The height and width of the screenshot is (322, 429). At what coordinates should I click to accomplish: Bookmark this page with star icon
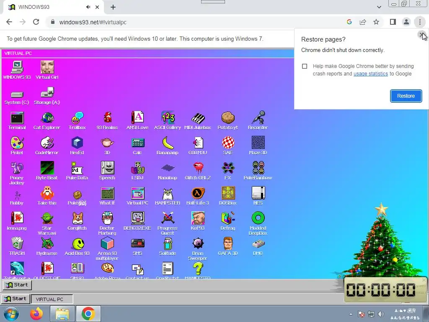click(376, 22)
